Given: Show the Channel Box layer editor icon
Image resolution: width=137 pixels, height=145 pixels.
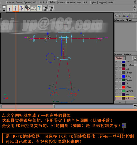Looking at the screenshot, I should (x=124, y=16).
